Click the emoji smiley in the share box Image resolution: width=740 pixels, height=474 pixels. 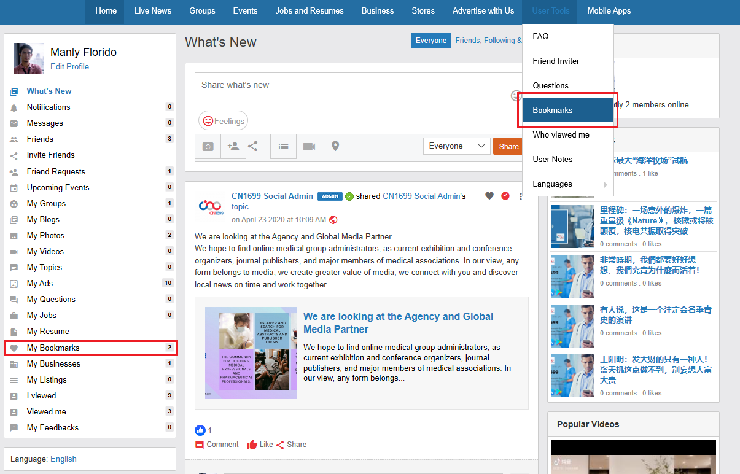(516, 96)
